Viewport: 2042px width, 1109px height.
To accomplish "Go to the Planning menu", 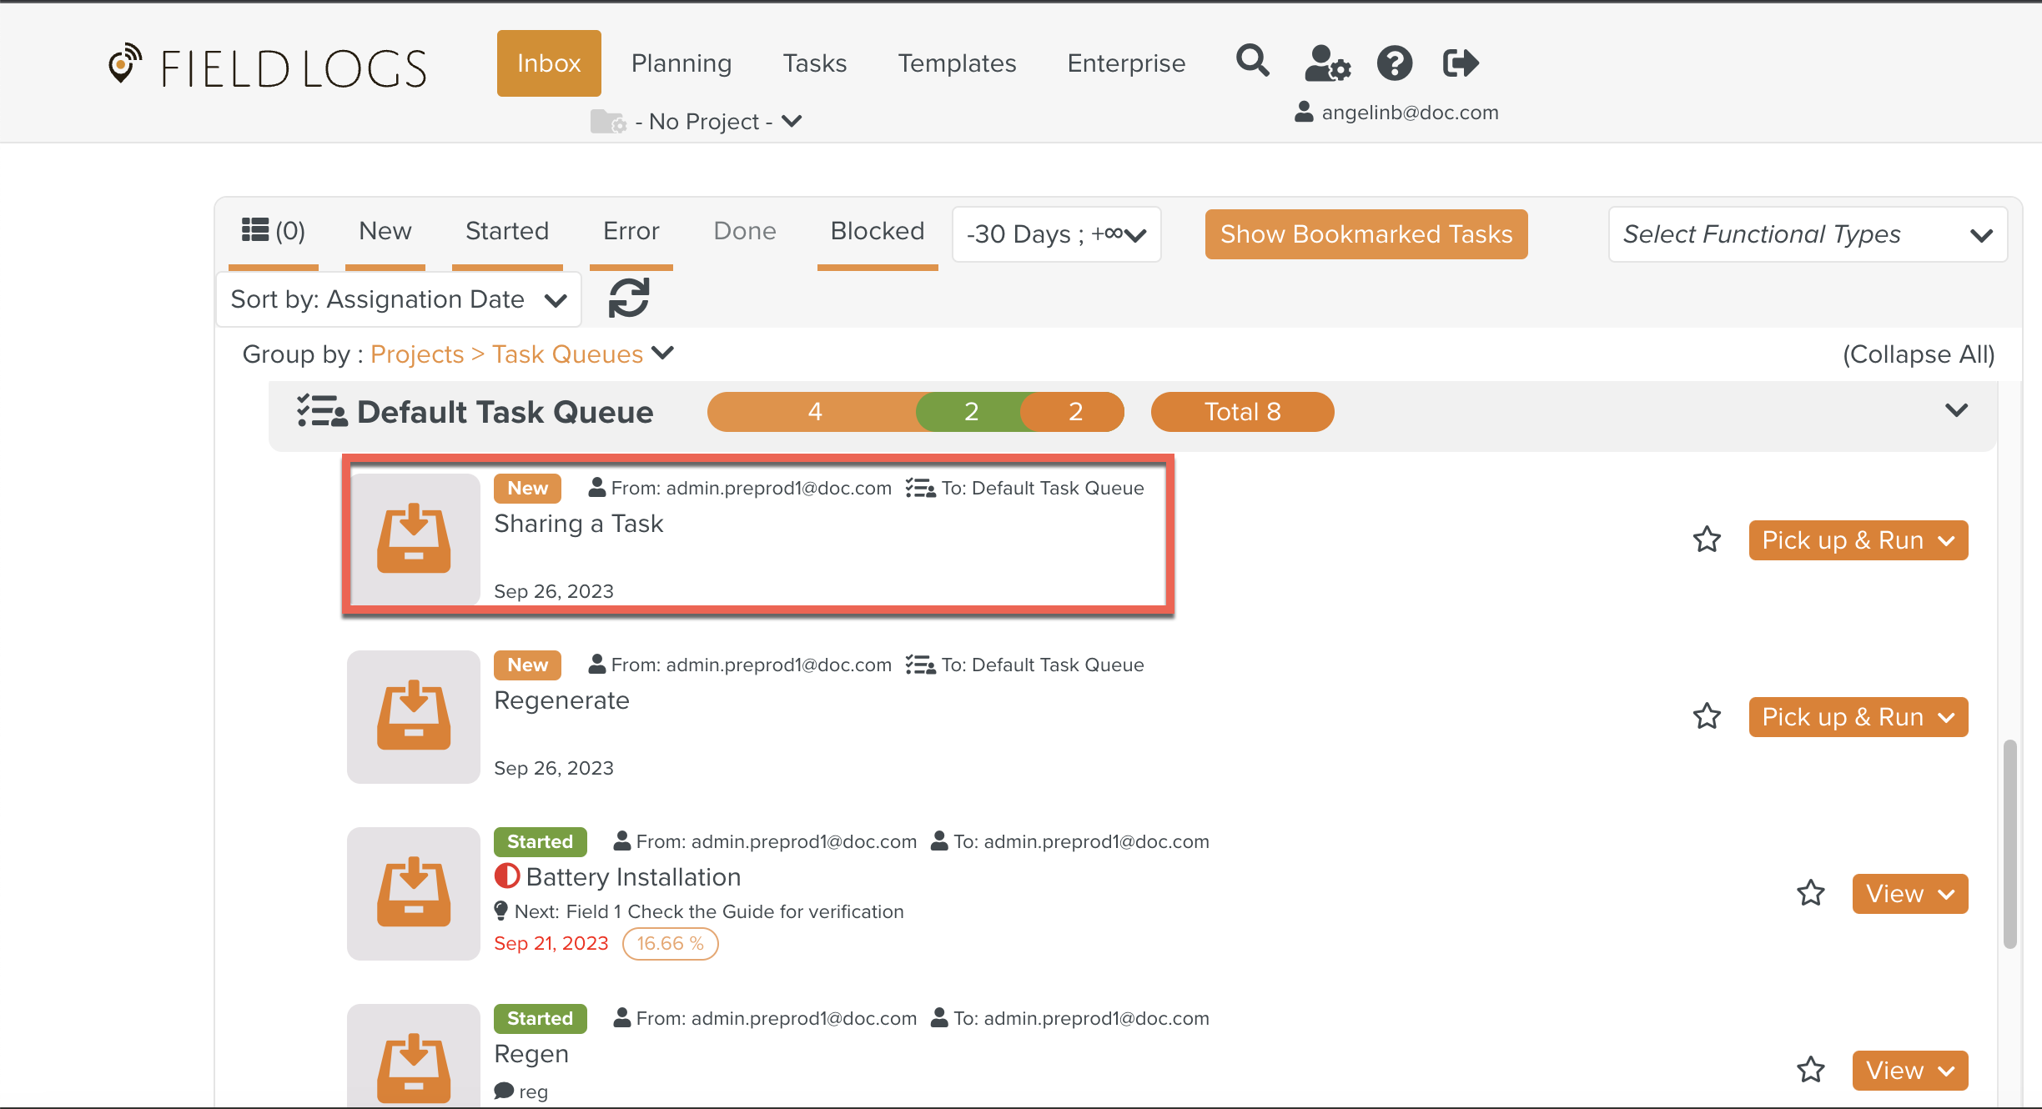I will click(x=681, y=63).
